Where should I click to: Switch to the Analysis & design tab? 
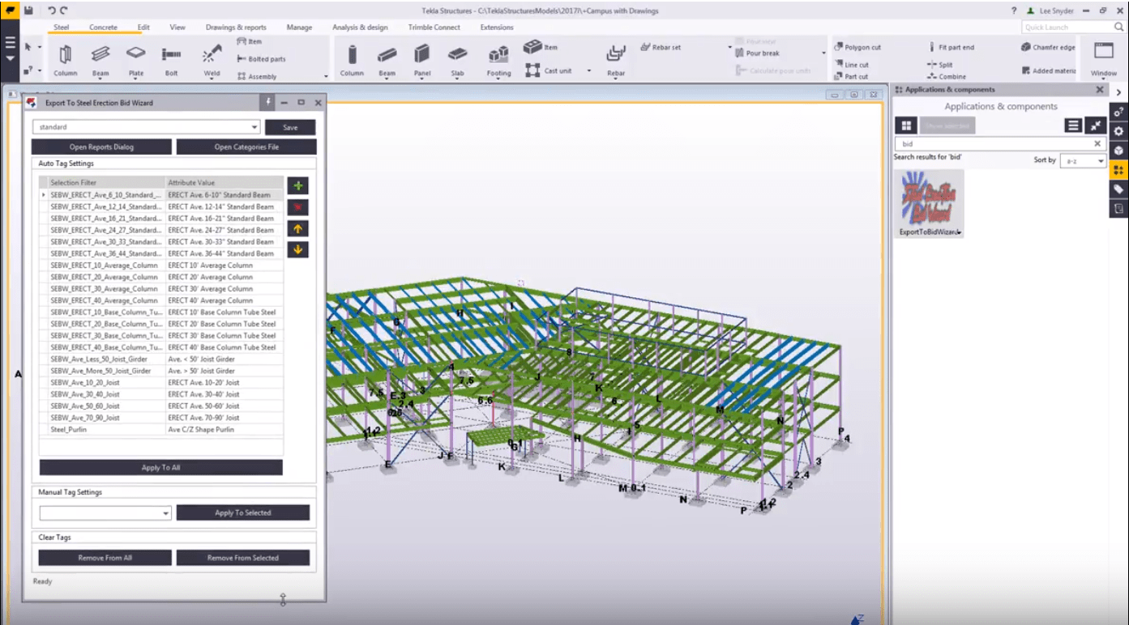click(x=360, y=28)
